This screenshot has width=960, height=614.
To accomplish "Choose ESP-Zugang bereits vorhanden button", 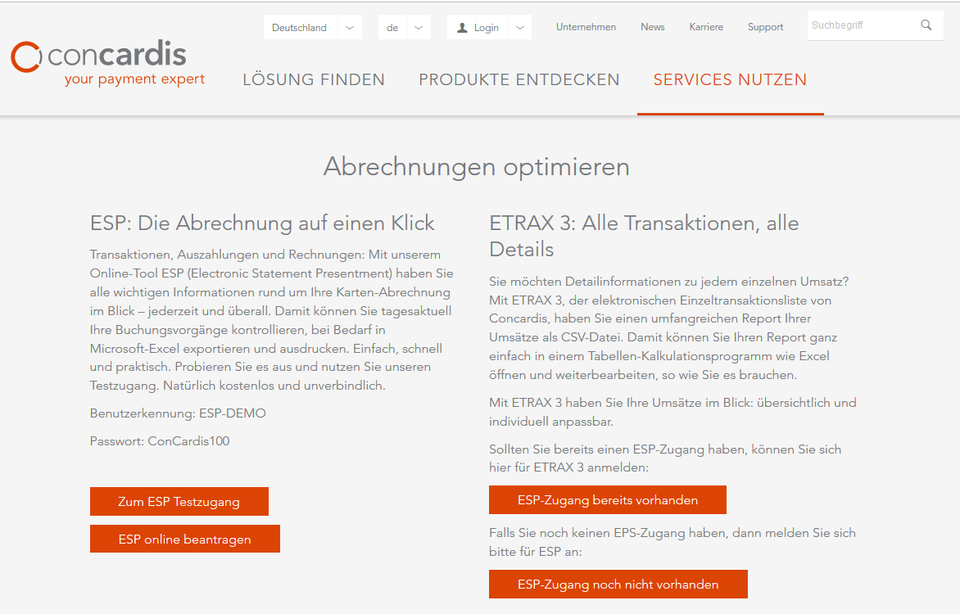I will [607, 500].
